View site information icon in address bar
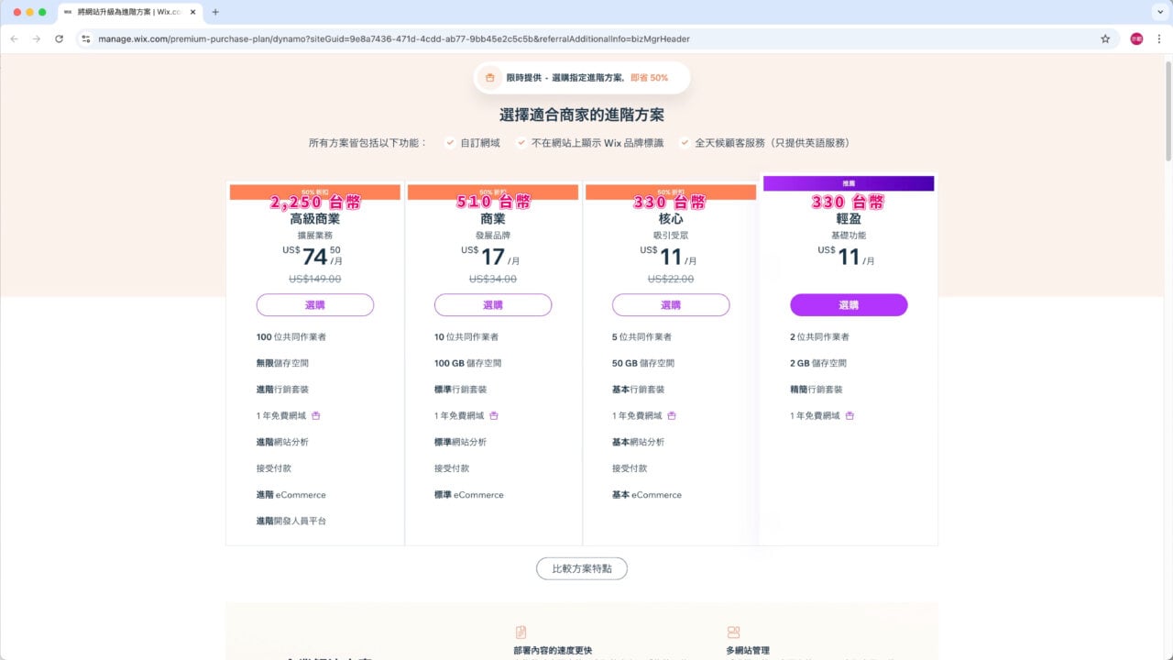The width and height of the screenshot is (1173, 660). 86,38
